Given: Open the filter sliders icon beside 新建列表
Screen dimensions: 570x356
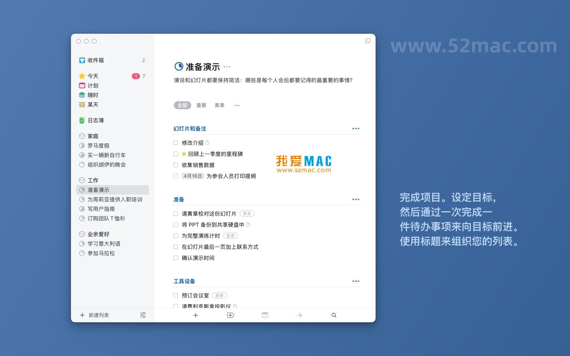Looking at the screenshot, I should (x=143, y=315).
